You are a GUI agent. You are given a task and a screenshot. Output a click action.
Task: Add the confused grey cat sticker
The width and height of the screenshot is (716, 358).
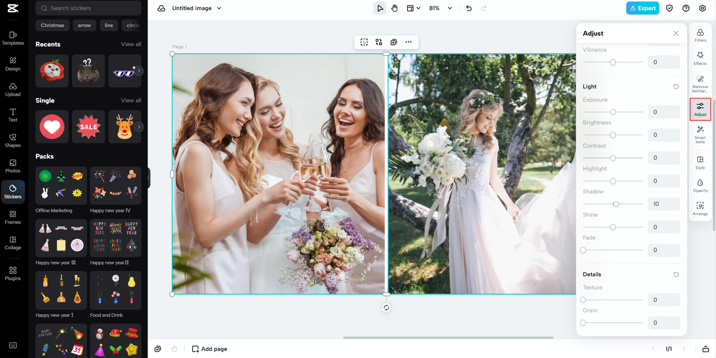tap(88, 71)
